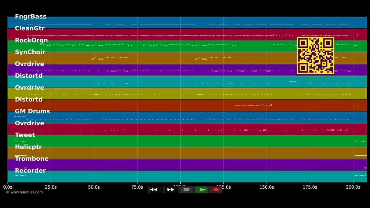Select the Helicptr track lane
This screenshot has width=370, height=208.
click(x=187, y=153)
